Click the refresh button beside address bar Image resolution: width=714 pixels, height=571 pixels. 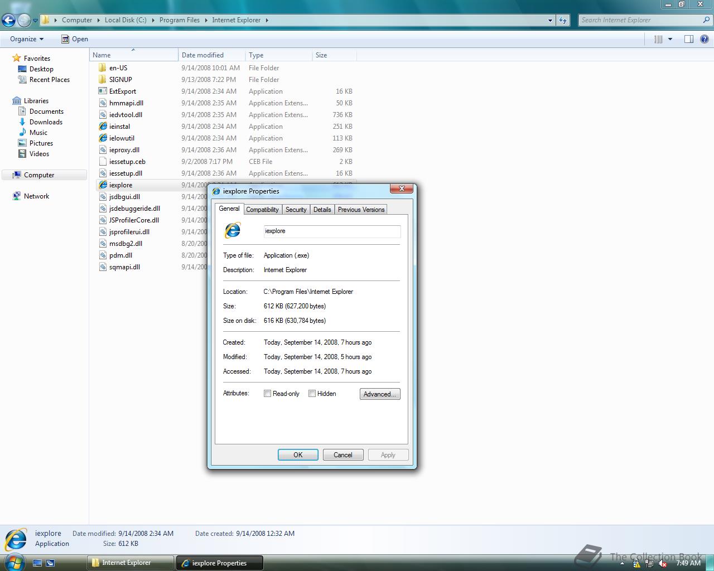pyautogui.click(x=563, y=20)
